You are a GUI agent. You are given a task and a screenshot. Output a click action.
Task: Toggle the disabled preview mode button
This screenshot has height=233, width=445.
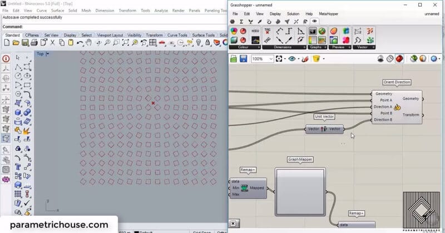[390, 59]
